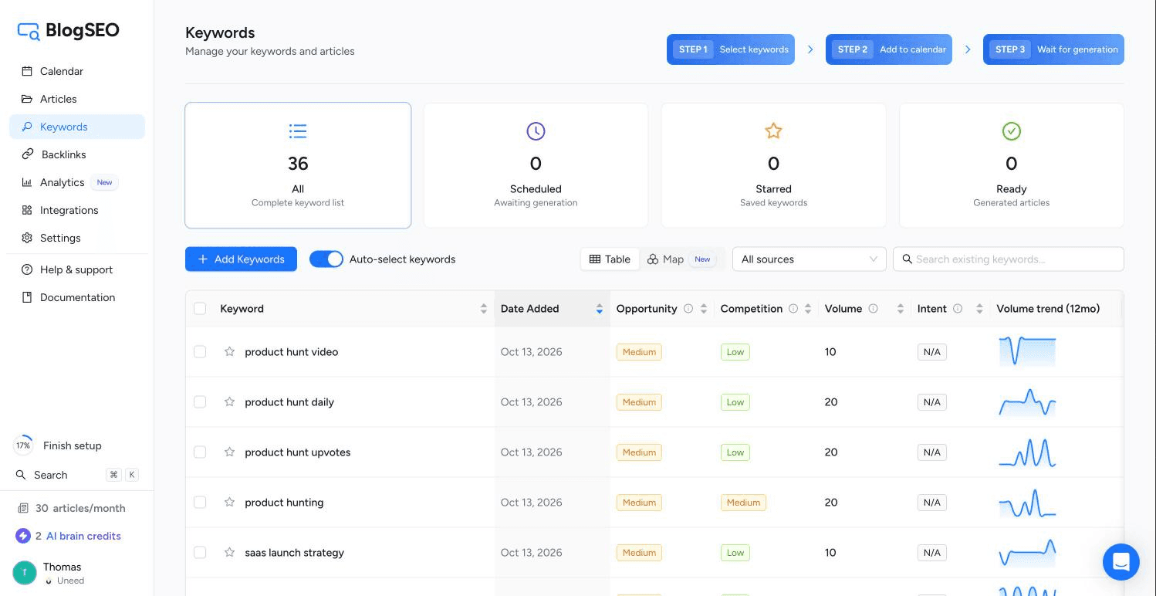Click Step 1 Select keywords
The image size is (1156, 596).
pyautogui.click(x=731, y=49)
